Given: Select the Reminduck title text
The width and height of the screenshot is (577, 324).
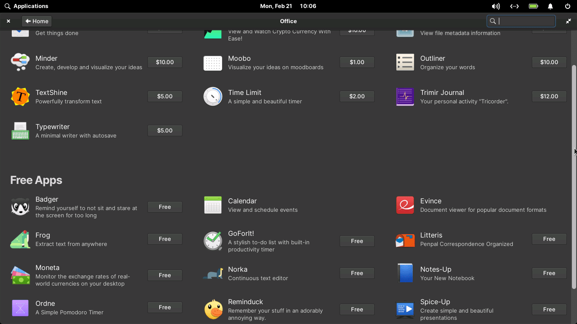Looking at the screenshot, I should click(x=245, y=302).
